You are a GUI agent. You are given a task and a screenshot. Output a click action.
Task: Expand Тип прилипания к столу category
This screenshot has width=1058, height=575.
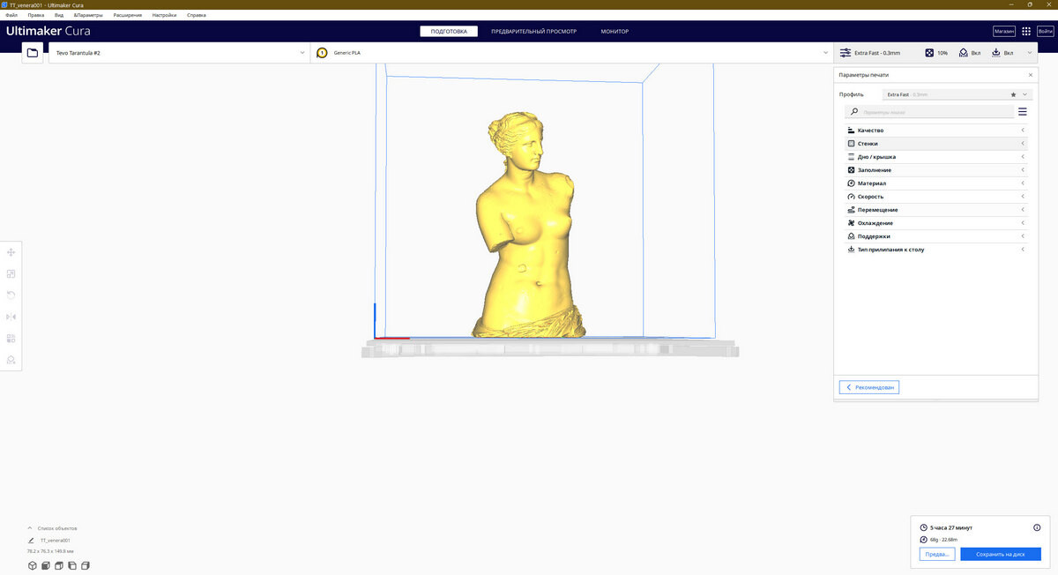[x=935, y=250]
